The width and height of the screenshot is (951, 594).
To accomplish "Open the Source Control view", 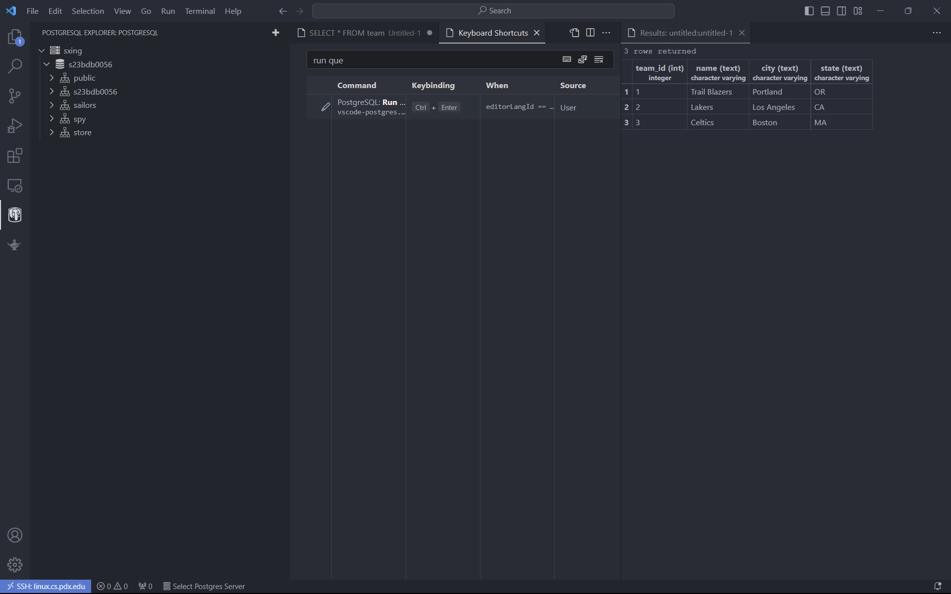I will click(15, 96).
